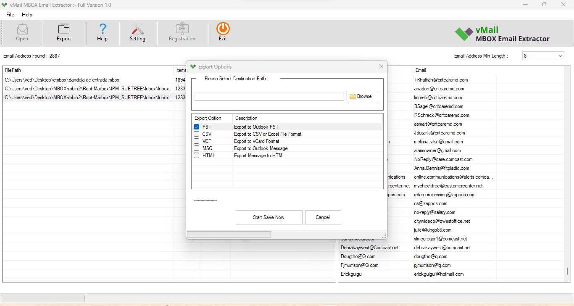
Task: Click the Browse button
Action: tap(362, 96)
